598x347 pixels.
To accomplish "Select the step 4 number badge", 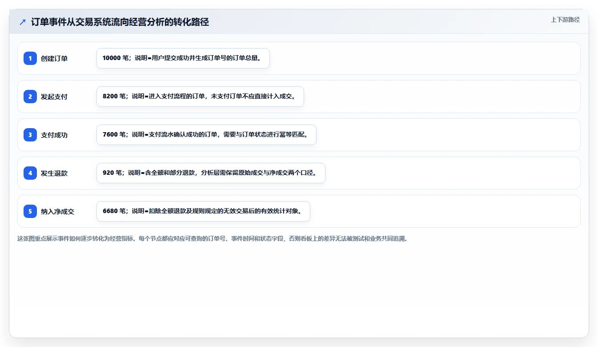I will [30, 173].
